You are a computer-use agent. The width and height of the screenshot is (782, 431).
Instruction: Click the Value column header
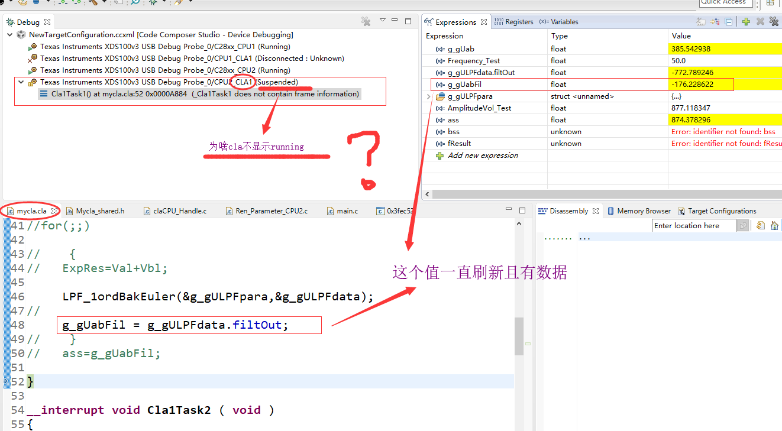725,36
